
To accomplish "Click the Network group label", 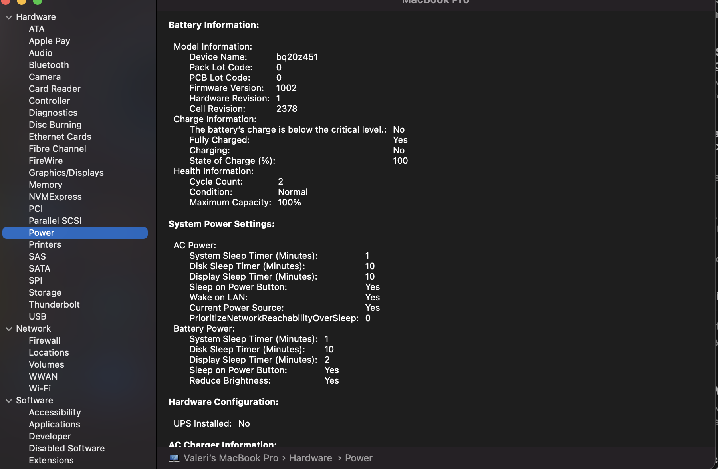I will click(34, 328).
